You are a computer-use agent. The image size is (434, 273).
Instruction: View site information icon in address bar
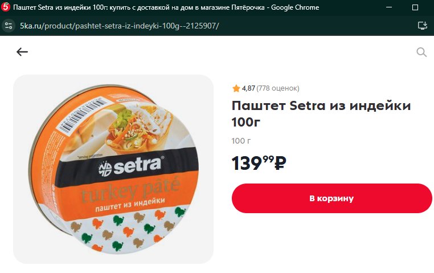(x=9, y=26)
